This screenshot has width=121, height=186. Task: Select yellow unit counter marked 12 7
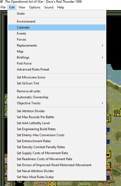pyautogui.click(x=117, y=112)
